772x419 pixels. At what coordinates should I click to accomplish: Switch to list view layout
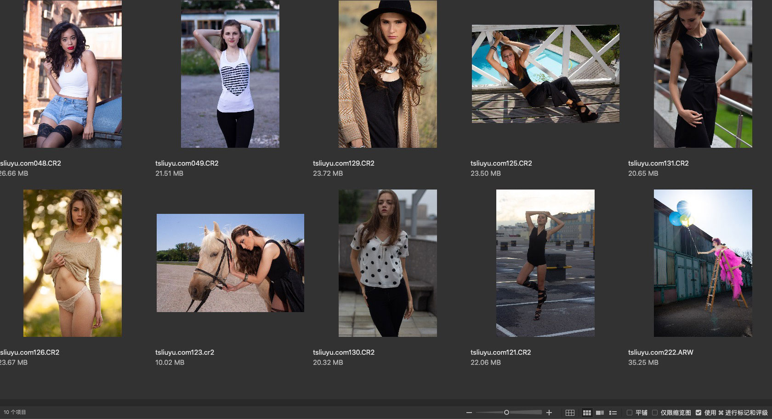(613, 413)
